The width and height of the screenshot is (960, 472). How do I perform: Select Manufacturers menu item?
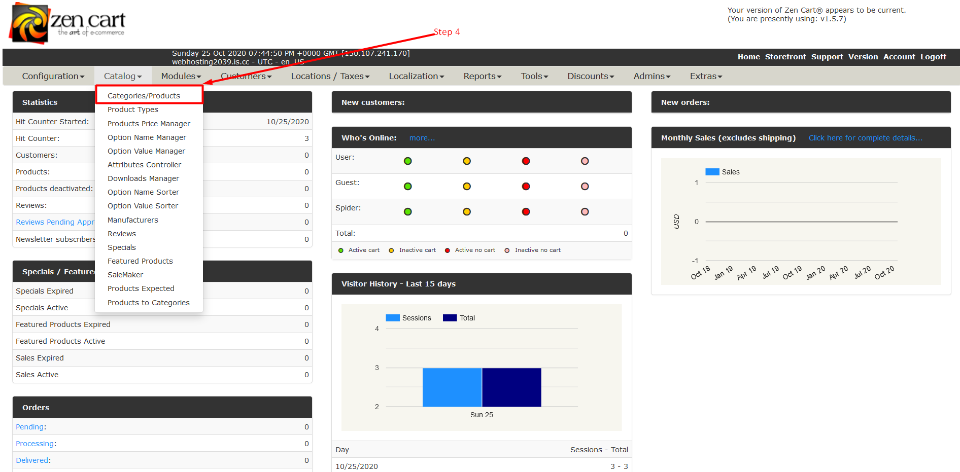click(x=133, y=220)
